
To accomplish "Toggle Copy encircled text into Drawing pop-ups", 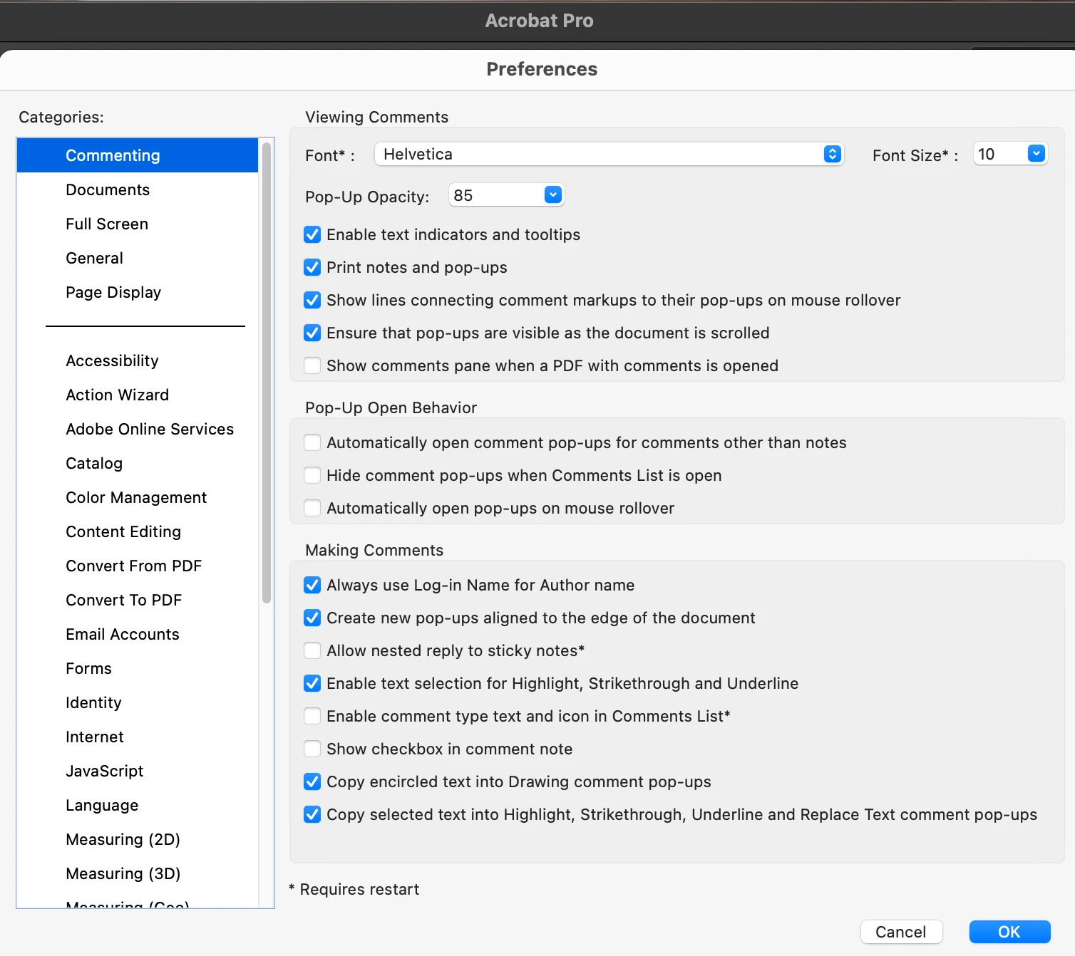I will click(x=312, y=781).
